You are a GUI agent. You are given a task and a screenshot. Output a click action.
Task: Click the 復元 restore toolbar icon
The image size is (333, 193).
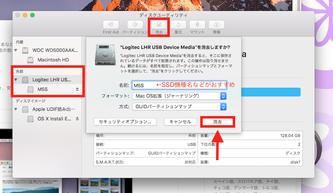[178, 25]
